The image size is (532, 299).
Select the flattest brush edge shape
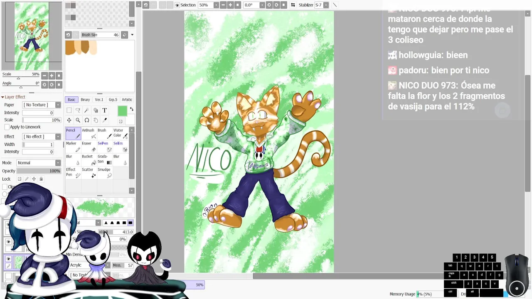[130, 223]
